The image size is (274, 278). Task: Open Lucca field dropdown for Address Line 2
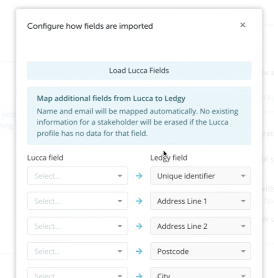(x=77, y=226)
